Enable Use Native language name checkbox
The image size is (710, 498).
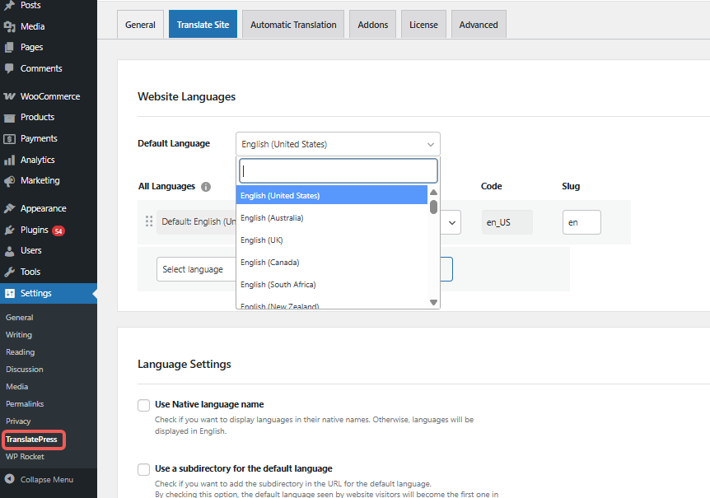pyautogui.click(x=144, y=405)
